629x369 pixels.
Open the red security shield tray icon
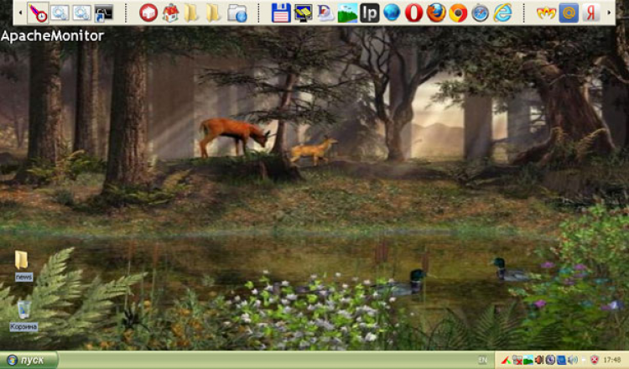[595, 360]
